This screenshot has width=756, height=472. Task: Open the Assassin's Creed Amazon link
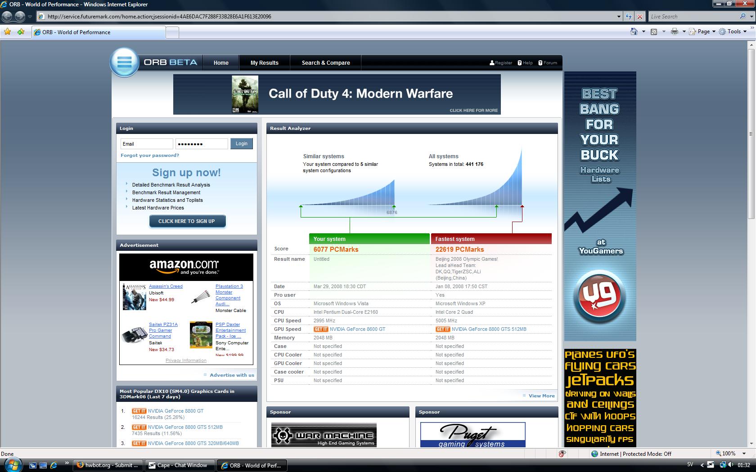pos(166,286)
